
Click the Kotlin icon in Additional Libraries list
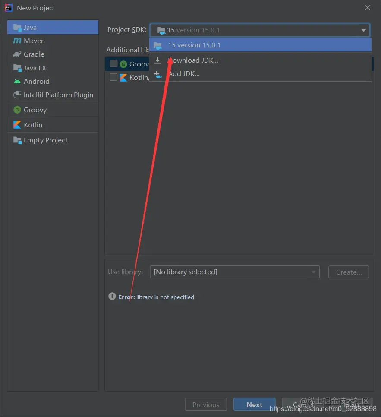[x=123, y=78]
